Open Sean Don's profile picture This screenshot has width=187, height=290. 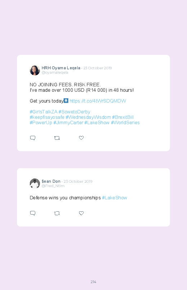point(35,183)
